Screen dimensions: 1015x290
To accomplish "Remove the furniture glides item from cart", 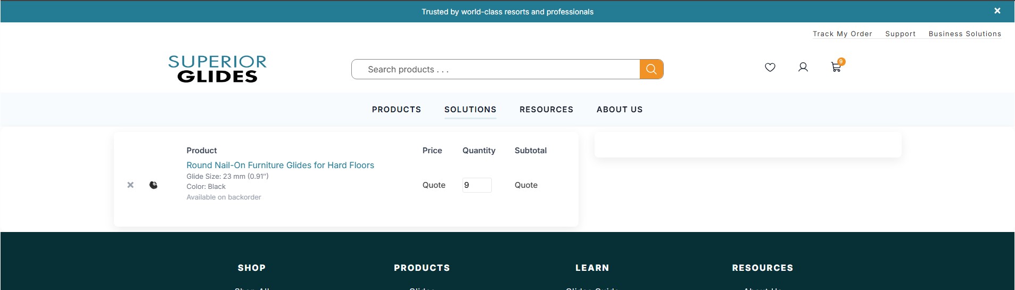I will pos(130,185).
